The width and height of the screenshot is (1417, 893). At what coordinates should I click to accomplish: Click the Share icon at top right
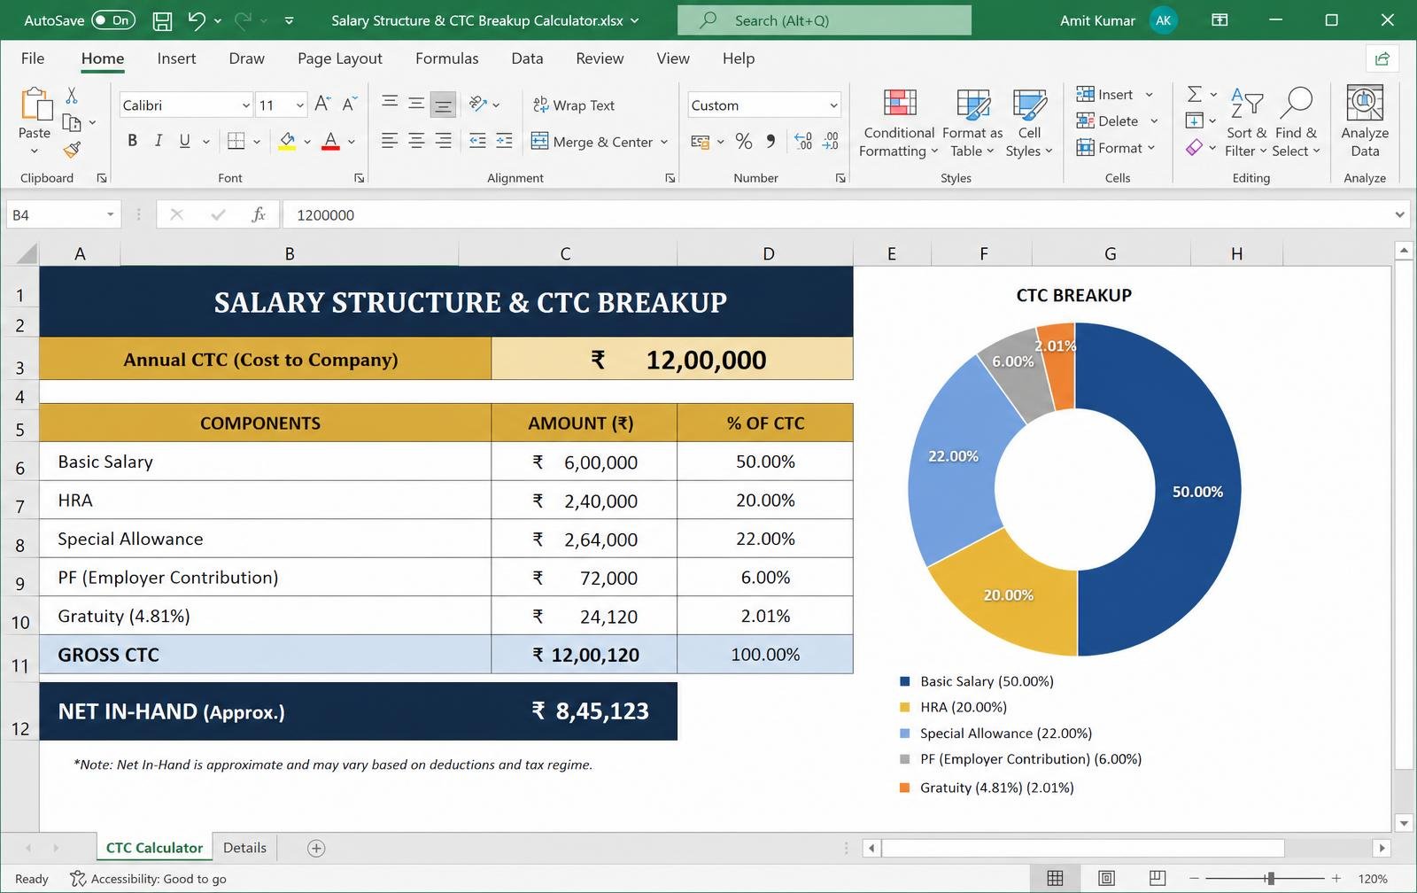pos(1382,58)
